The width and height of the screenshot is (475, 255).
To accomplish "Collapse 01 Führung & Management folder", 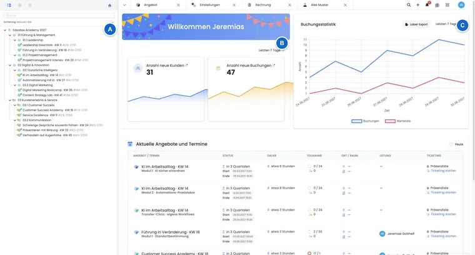I will coord(10,35).
